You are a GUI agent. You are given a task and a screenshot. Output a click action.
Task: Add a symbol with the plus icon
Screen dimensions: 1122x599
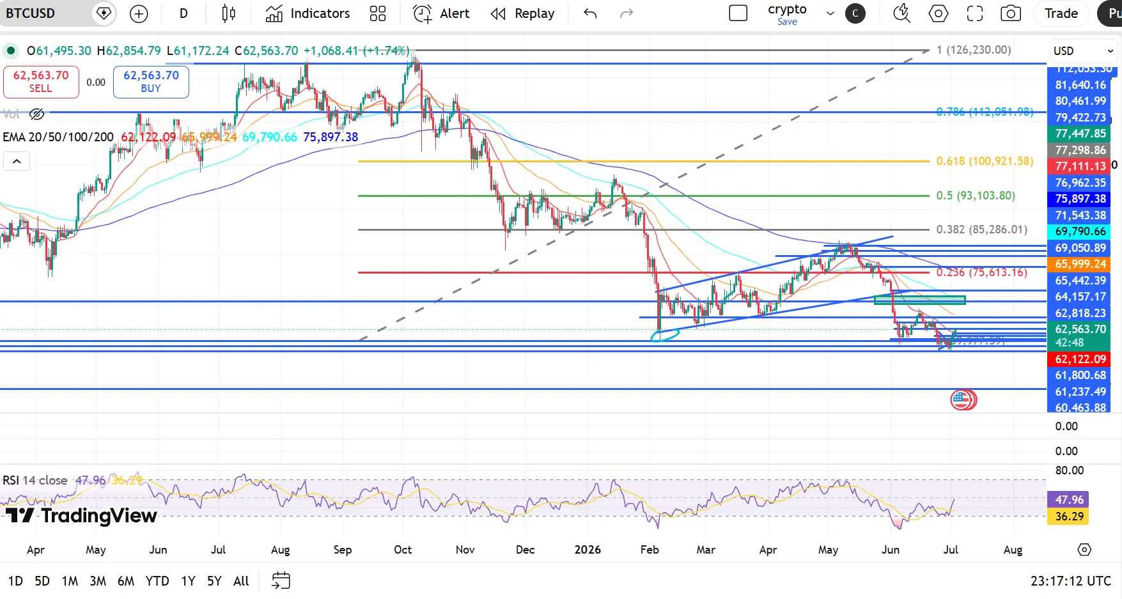coord(139,13)
